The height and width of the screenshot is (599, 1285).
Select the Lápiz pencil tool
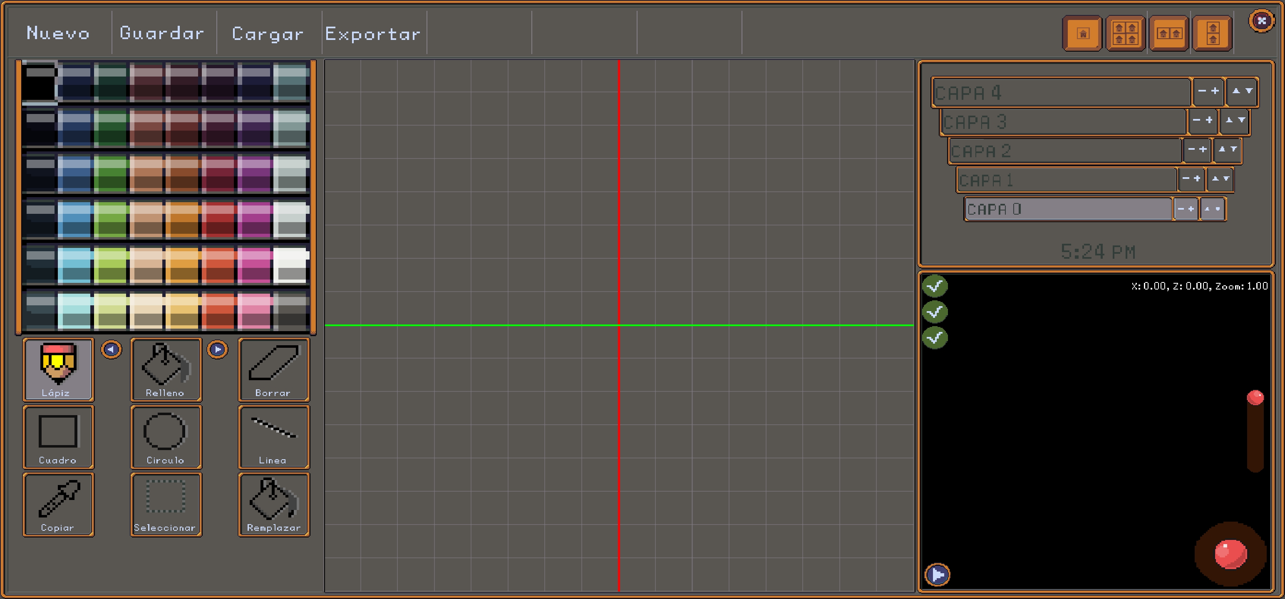click(x=58, y=369)
